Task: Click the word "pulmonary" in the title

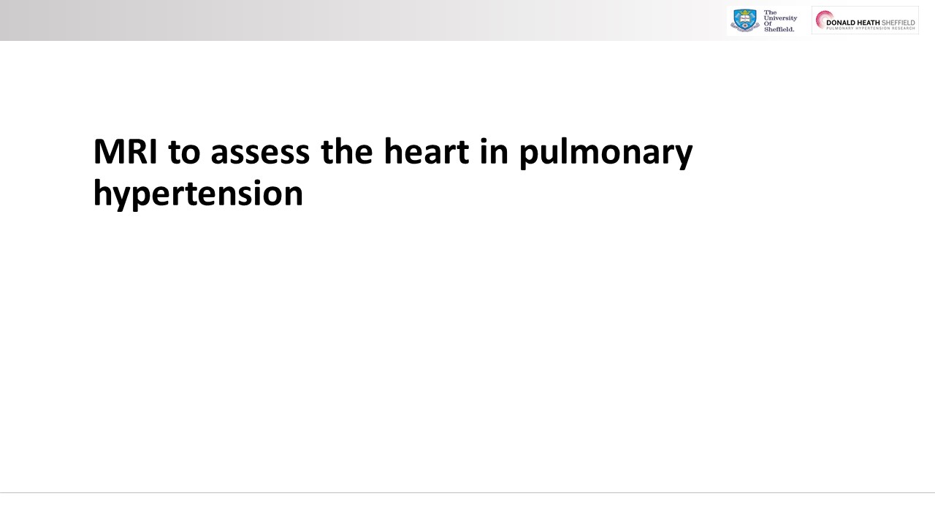Action: [606, 152]
